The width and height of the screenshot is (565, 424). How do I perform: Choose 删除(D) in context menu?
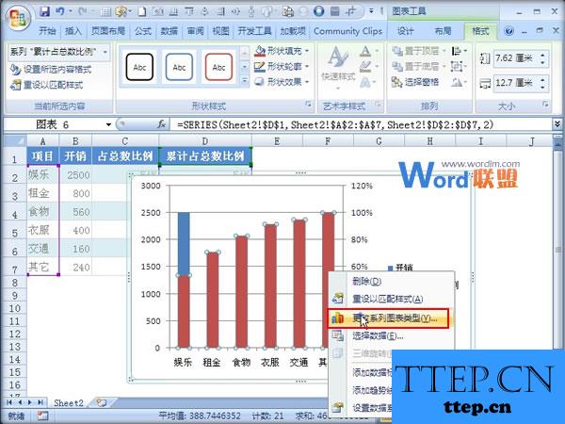pos(391,281)
